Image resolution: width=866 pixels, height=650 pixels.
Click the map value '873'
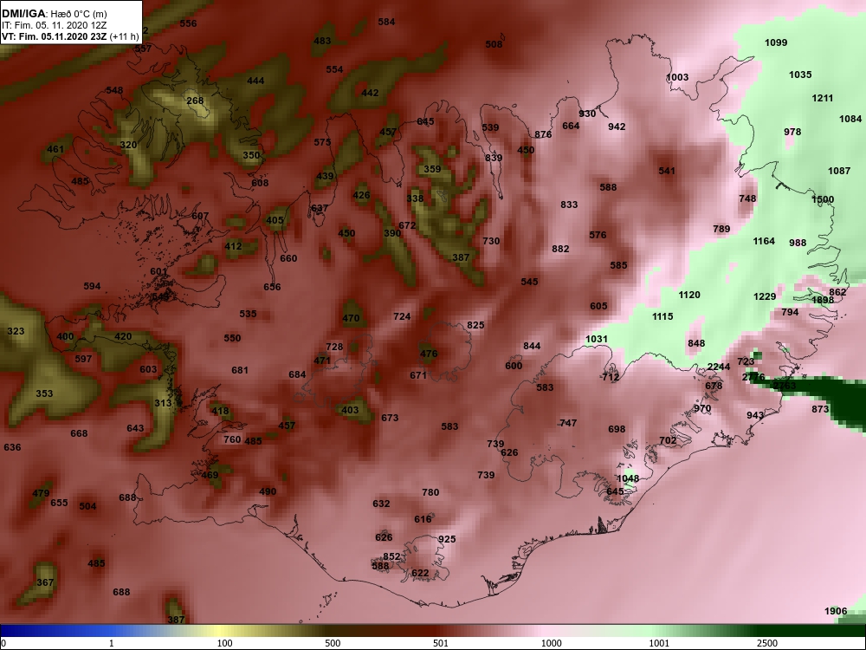point(820,409)
